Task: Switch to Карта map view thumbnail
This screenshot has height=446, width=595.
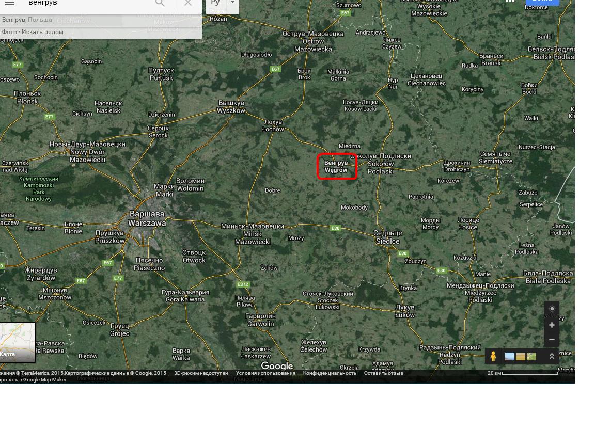Action: (x=18, y=342)
